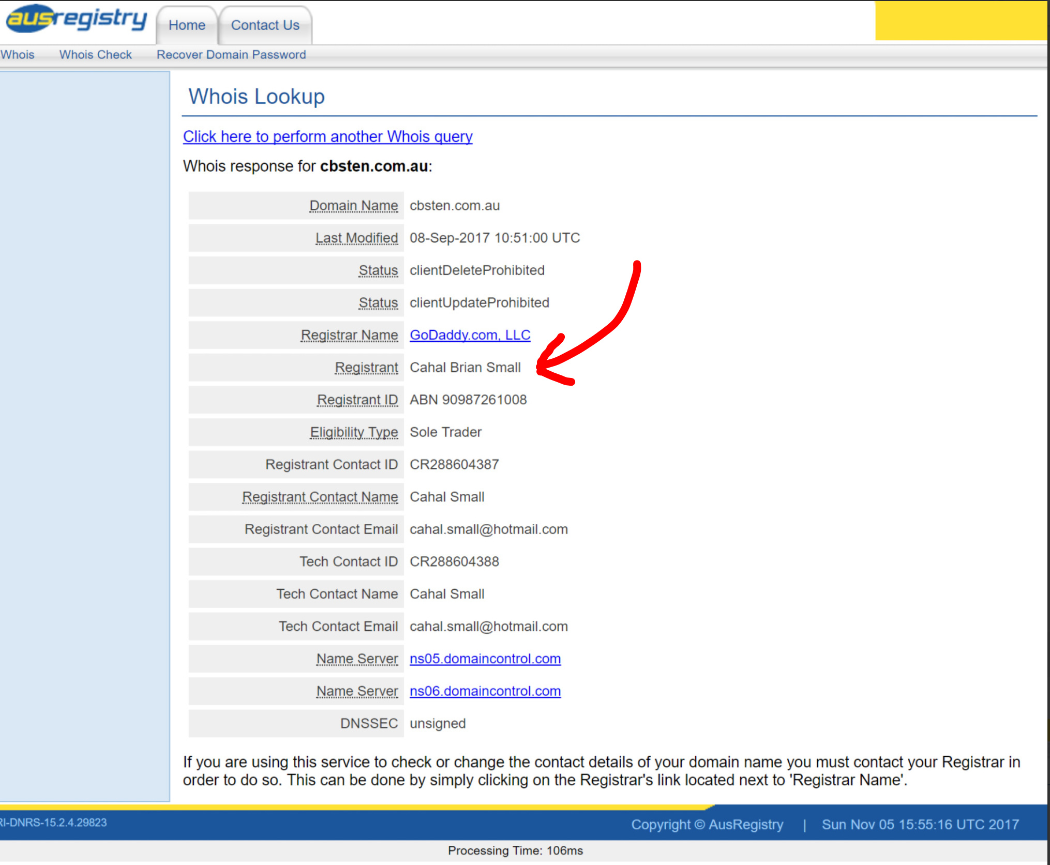Click the Registrant Contact Name label
Screen dimensions: 1050x865
(x=320, y=497)
